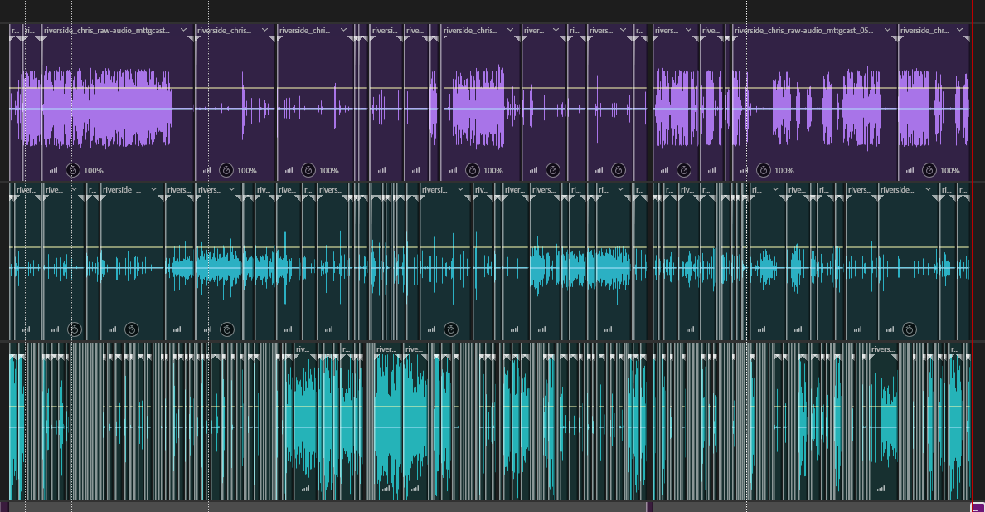Select purple clip label riverside_chri...
The height and width of the screenshot is (512, 985).
click(304, 30)
